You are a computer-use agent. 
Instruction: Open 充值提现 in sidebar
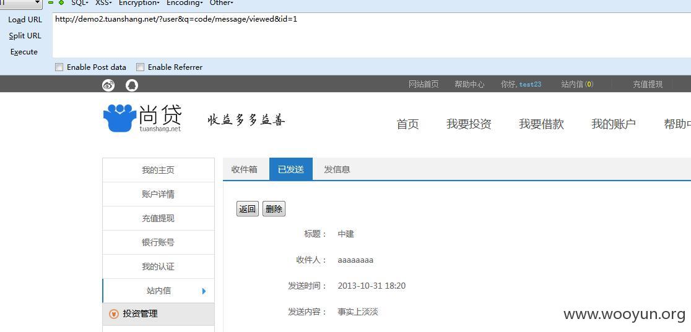click(159, 218)
